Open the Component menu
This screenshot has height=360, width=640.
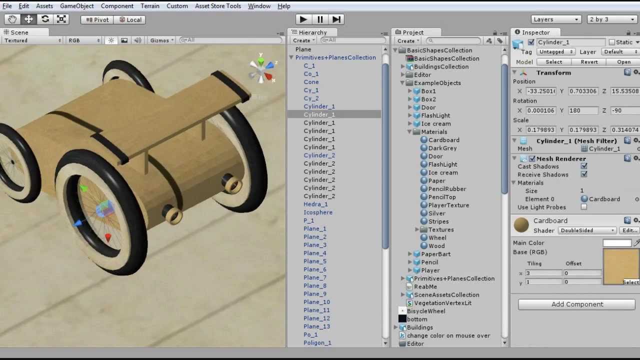click(117, 6)
